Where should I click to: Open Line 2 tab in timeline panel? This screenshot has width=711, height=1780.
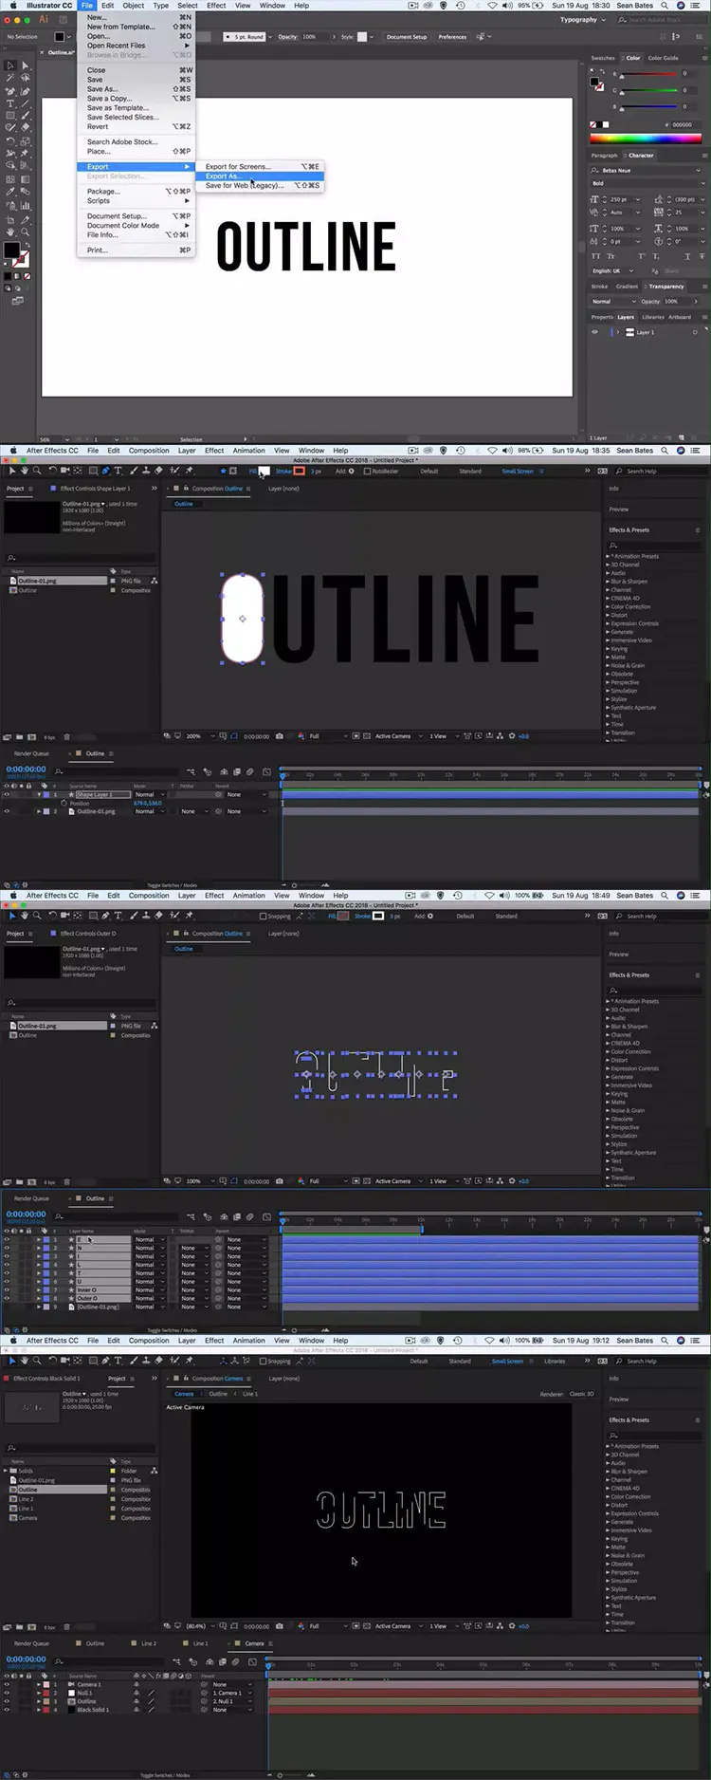click(149, 1643)
